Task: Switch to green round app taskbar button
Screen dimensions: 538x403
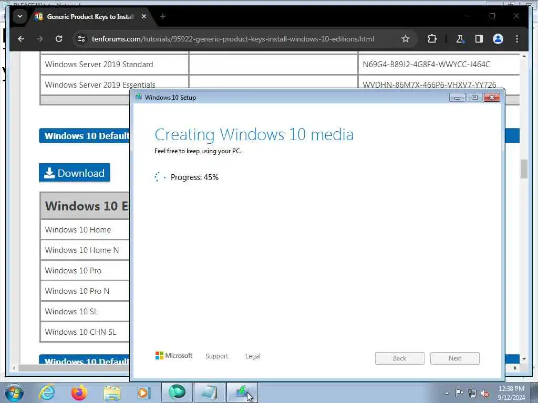Action: pos(177,393)
